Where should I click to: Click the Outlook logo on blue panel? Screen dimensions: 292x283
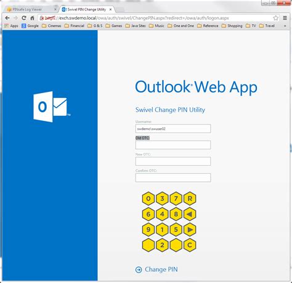pyautogui.click(x=52, y=107)
